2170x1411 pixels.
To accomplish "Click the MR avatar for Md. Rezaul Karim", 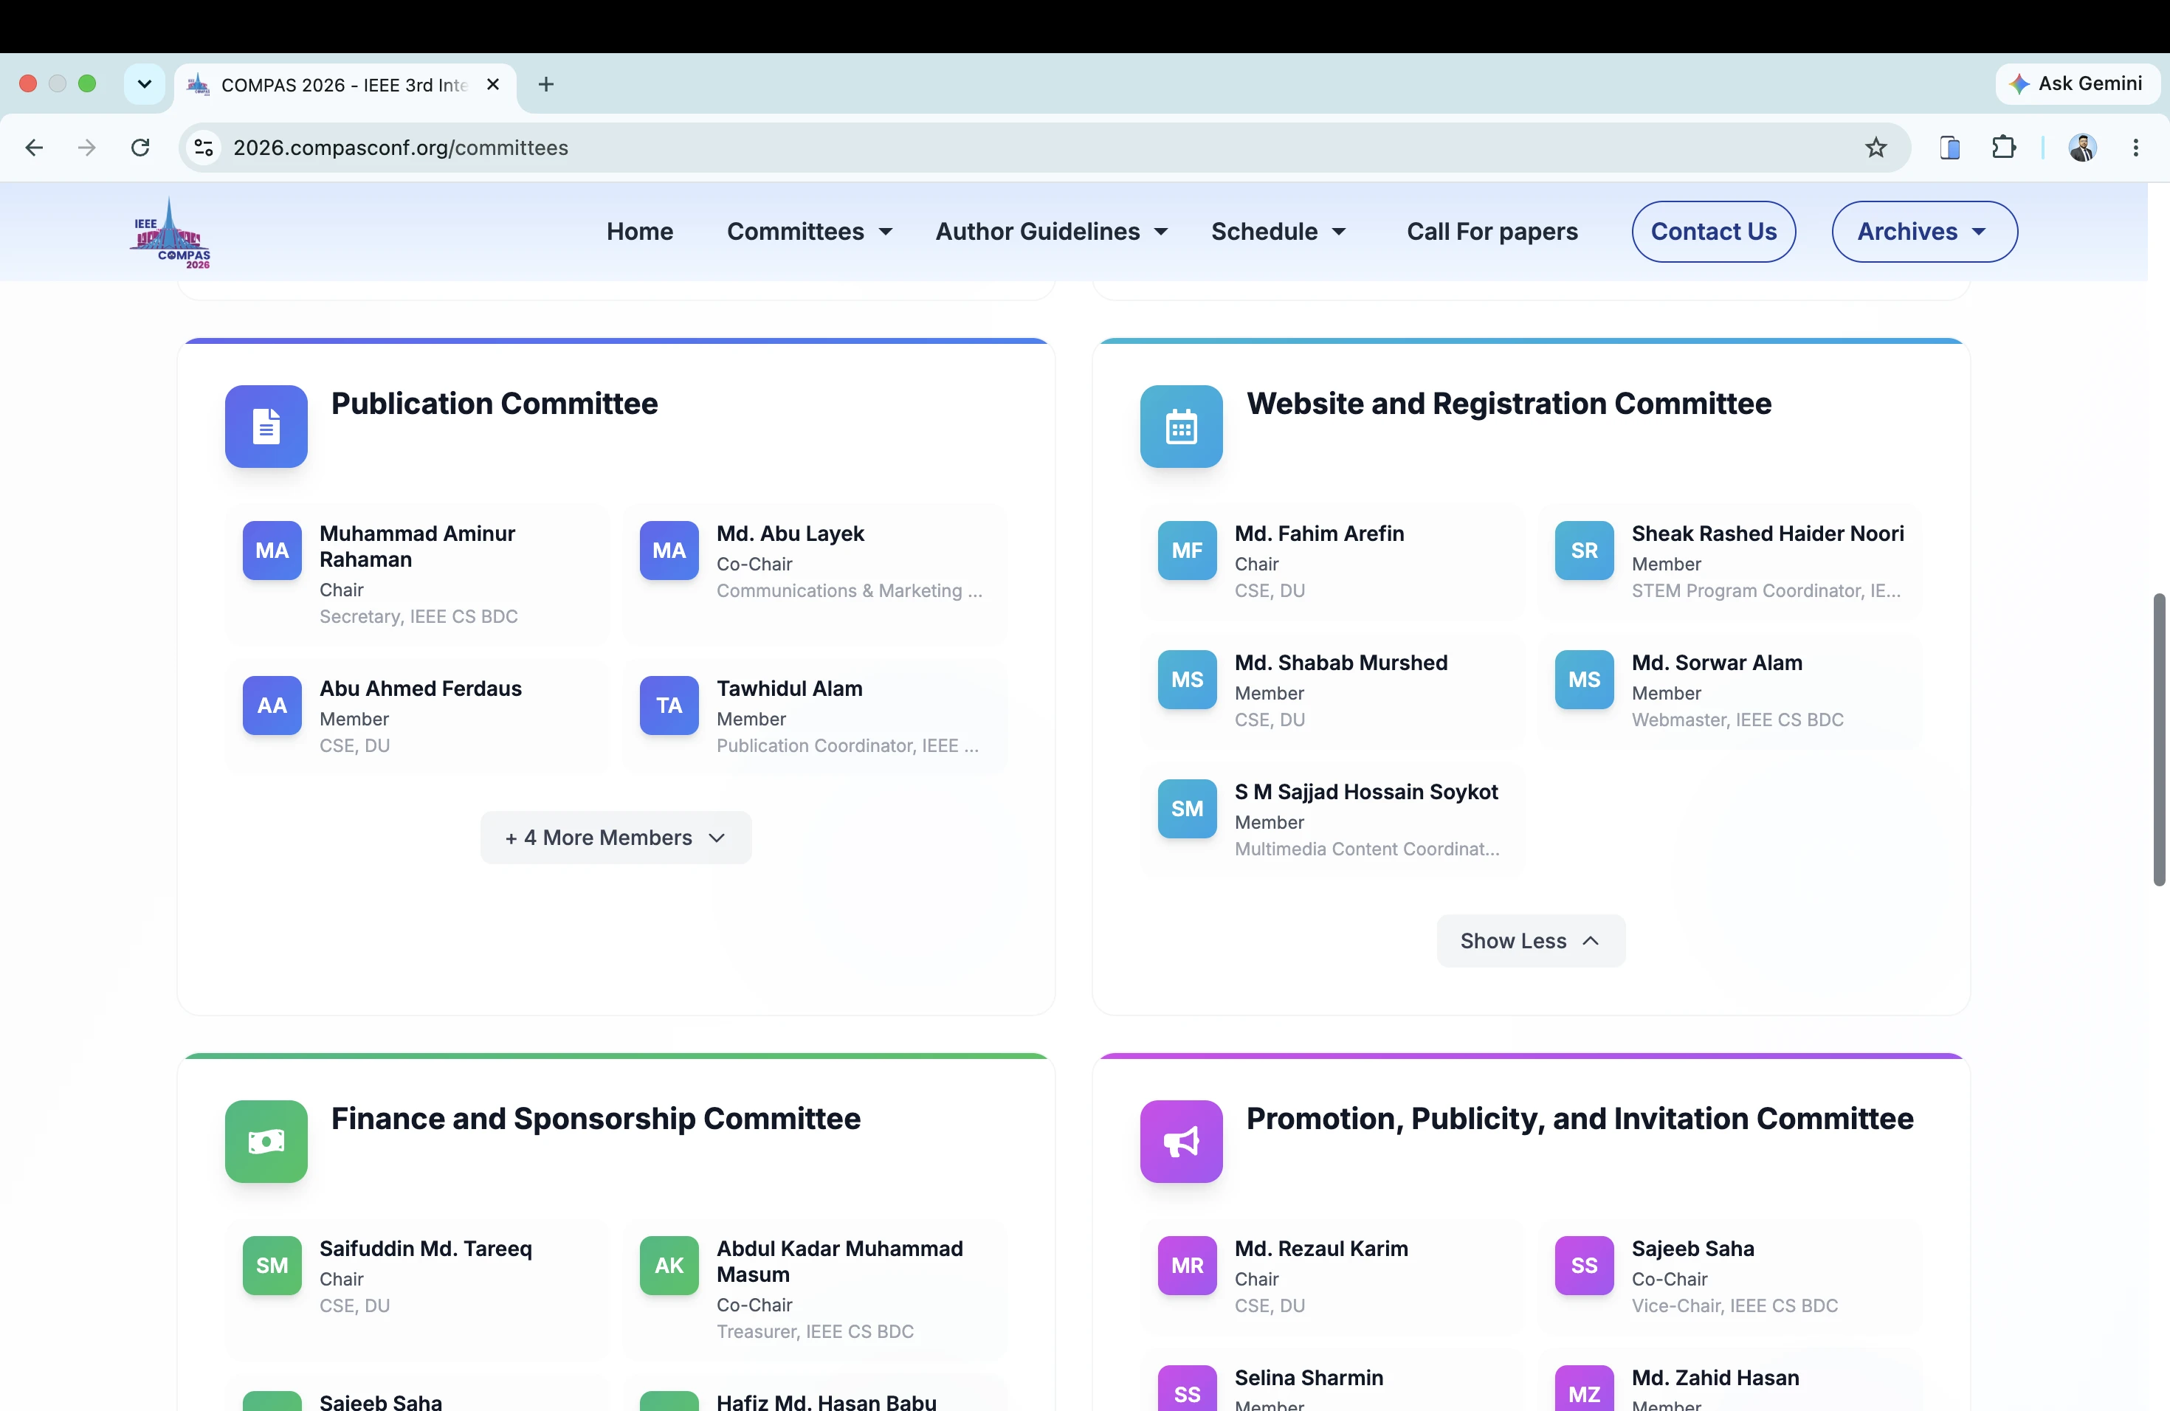I will pyautogui.click(x=1187, y=1265).
